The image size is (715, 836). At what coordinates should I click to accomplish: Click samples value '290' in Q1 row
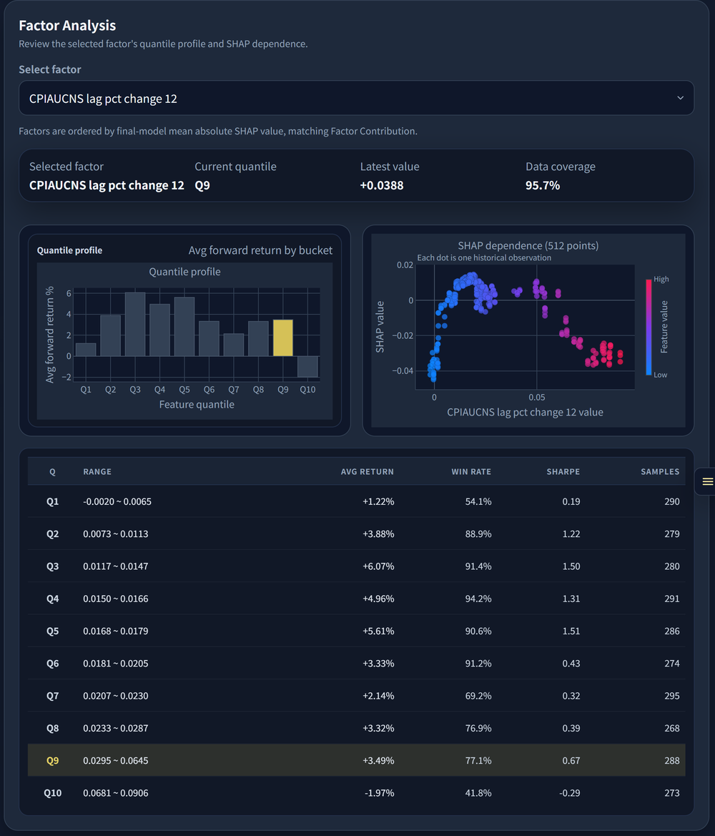672,502
